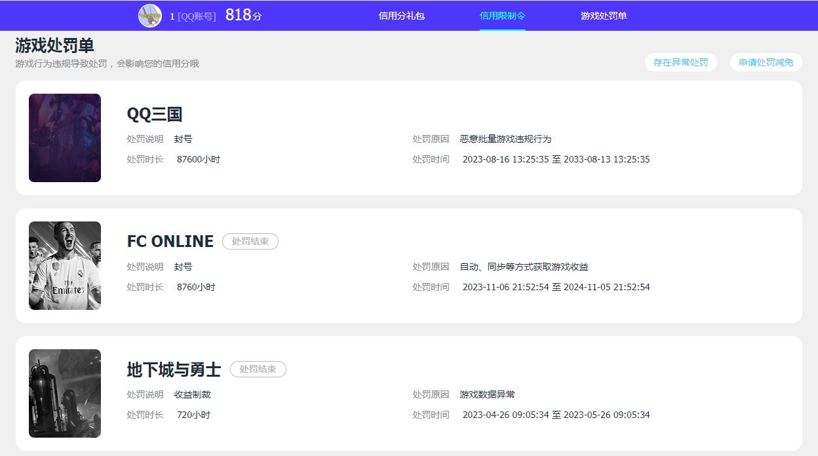
Task: Click the [QQ账号] account label
Action: 197,16
